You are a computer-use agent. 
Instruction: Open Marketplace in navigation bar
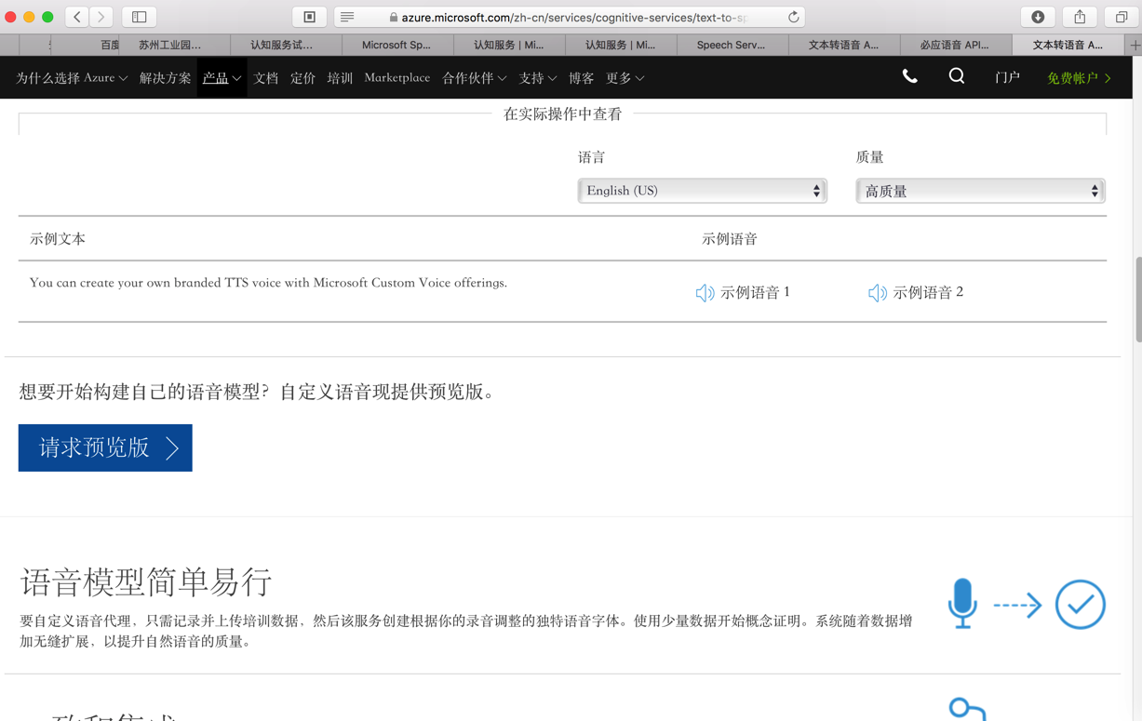397,78
